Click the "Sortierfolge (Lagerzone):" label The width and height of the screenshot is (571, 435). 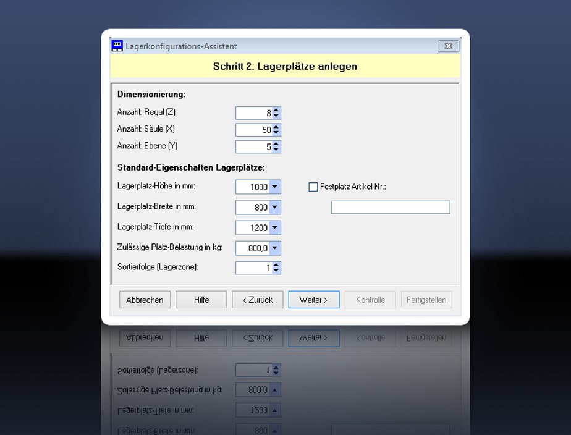pos(158,267)
